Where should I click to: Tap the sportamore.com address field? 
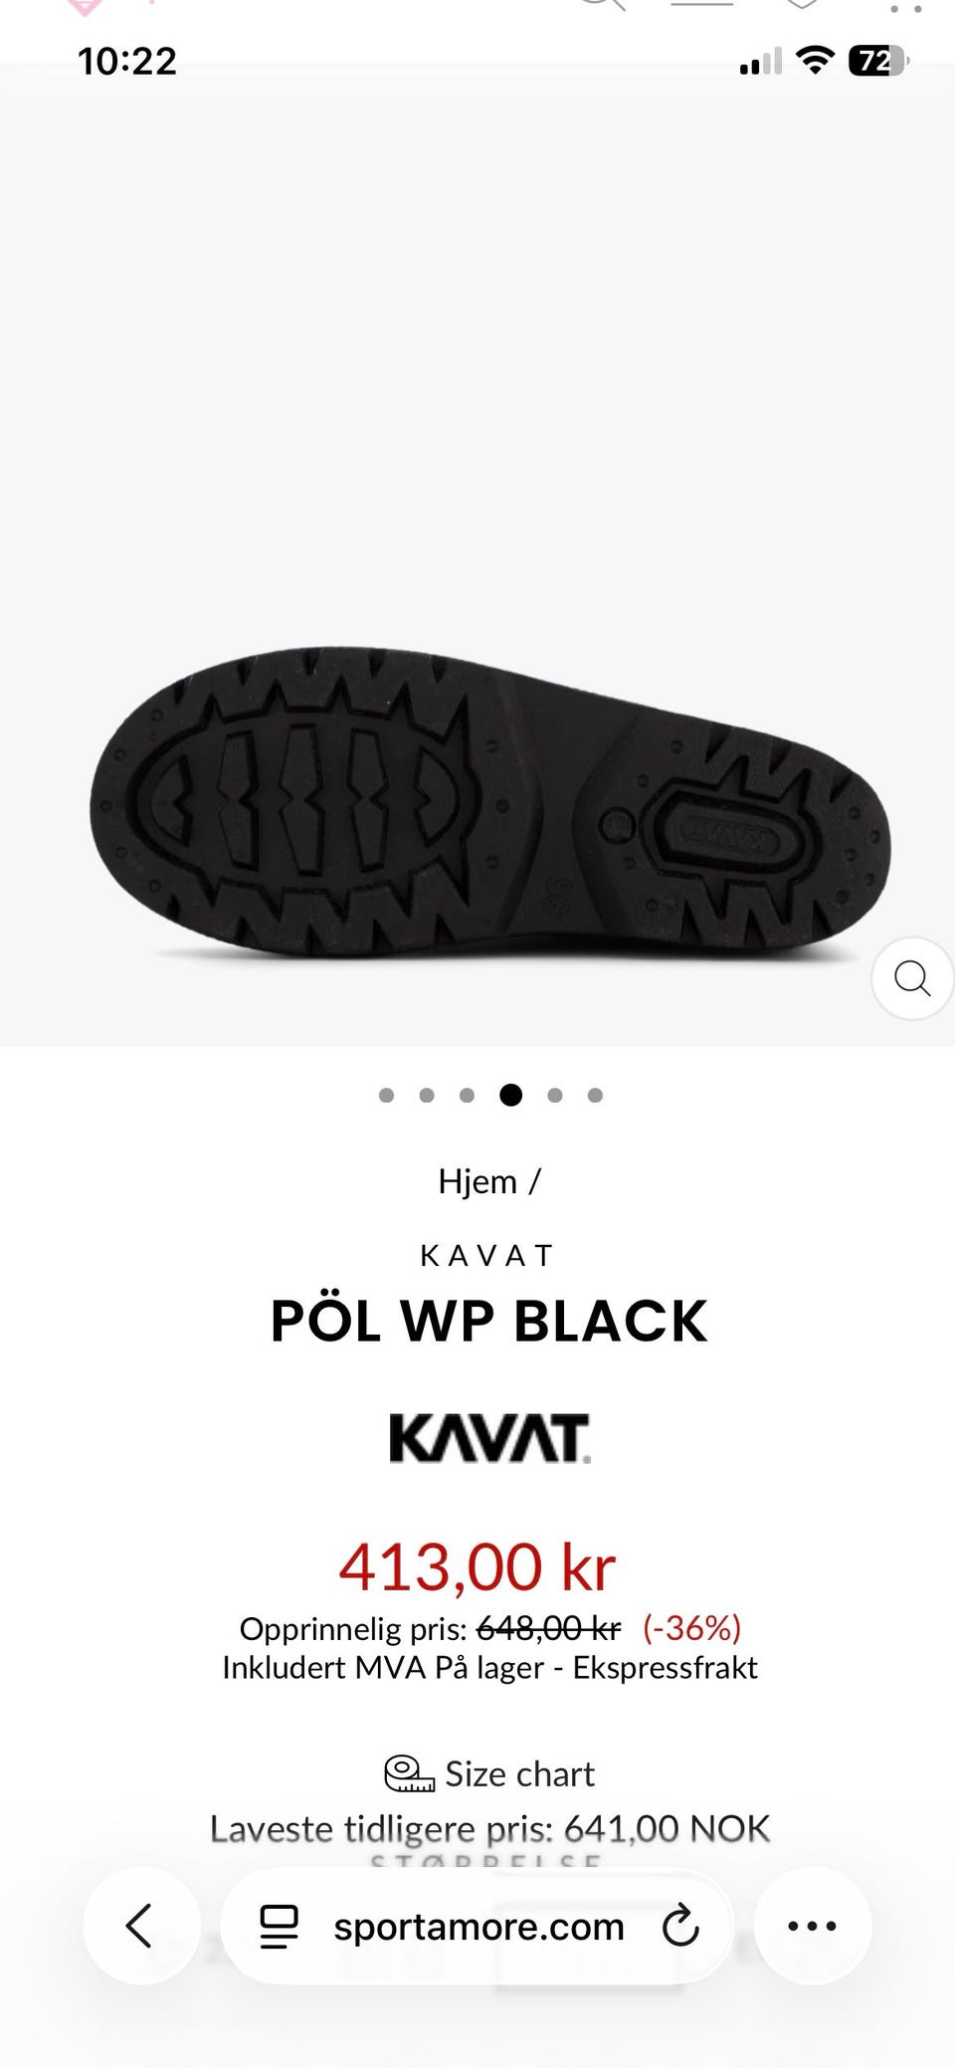pyautogui.click(x=477, y=1926)
